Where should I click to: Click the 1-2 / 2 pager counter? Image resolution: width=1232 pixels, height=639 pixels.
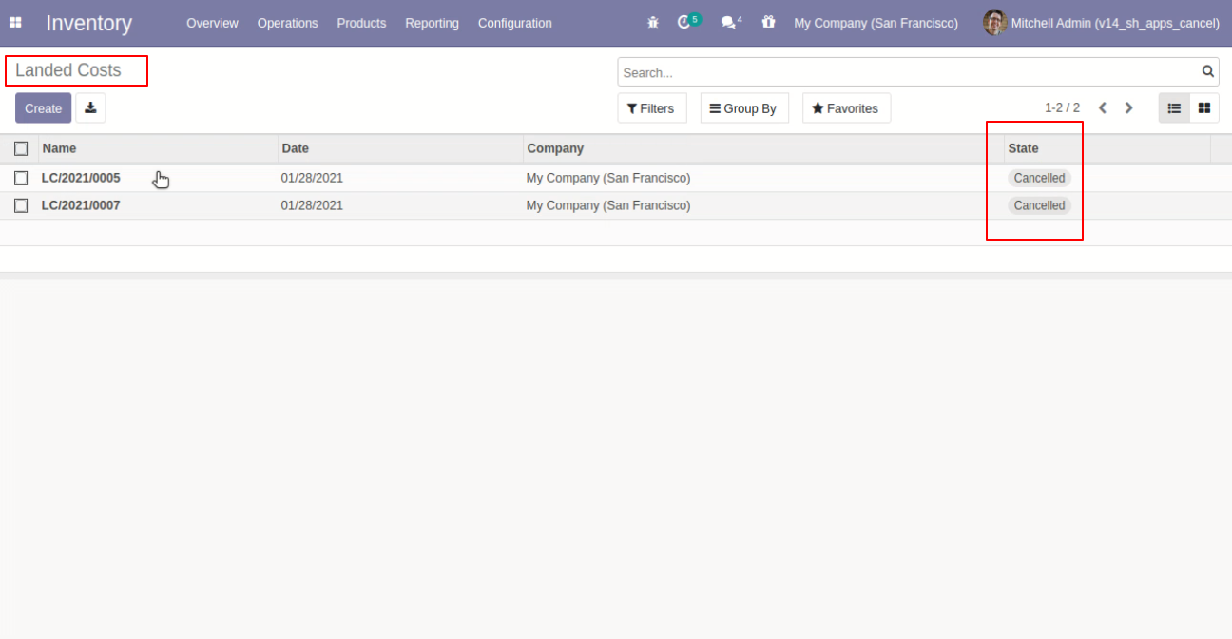1062,107
